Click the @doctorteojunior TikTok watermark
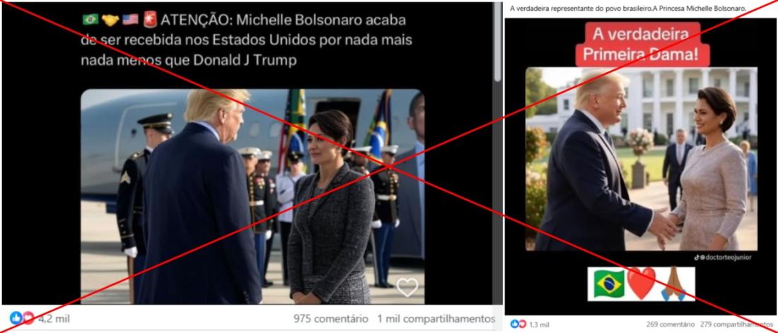Viewport: 778px width, 333px height. tap(722, 257)
